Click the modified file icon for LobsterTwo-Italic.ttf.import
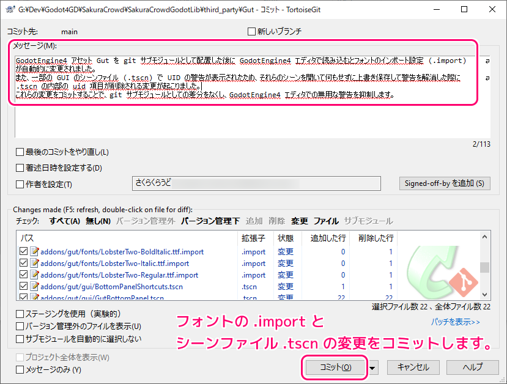The height and width of the screenshot is (384, 507). coord(34,263)
